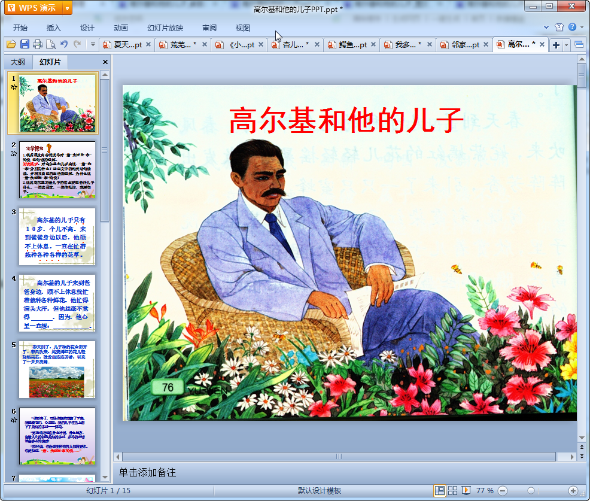Select slide 1 thumbnail in the panel
Screen dimensions: 590x501
point(57,103)
